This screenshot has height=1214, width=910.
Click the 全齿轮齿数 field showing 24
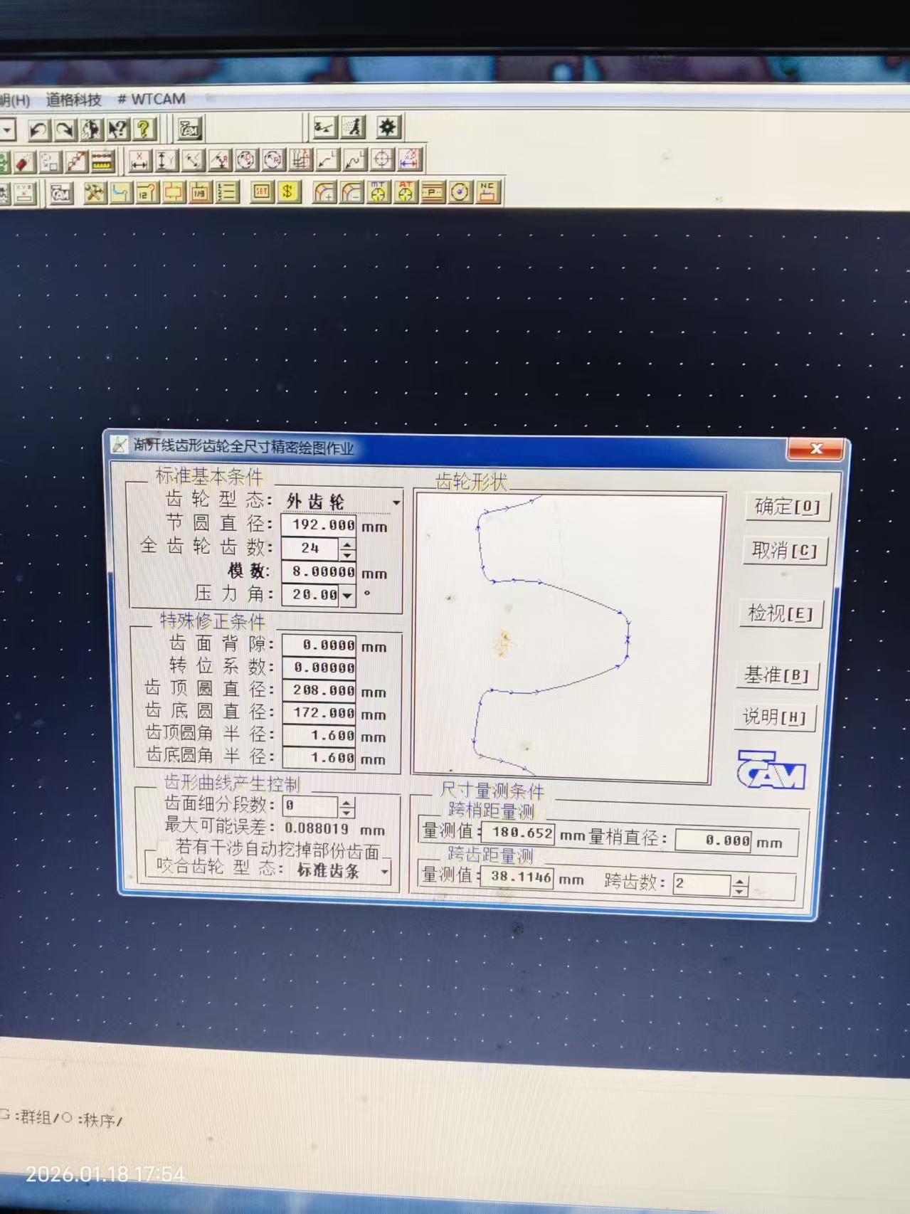coord(310,549)
